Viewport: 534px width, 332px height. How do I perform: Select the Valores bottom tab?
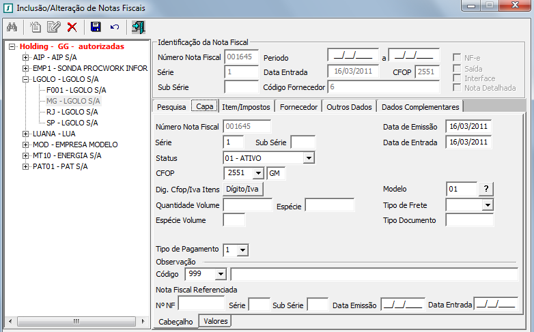coord(216,321)
